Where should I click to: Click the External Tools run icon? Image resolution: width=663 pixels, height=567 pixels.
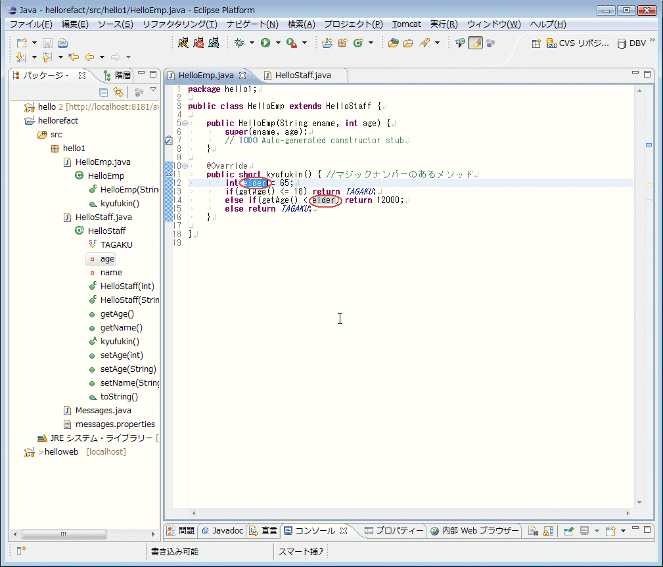click(x=291, y=43)
